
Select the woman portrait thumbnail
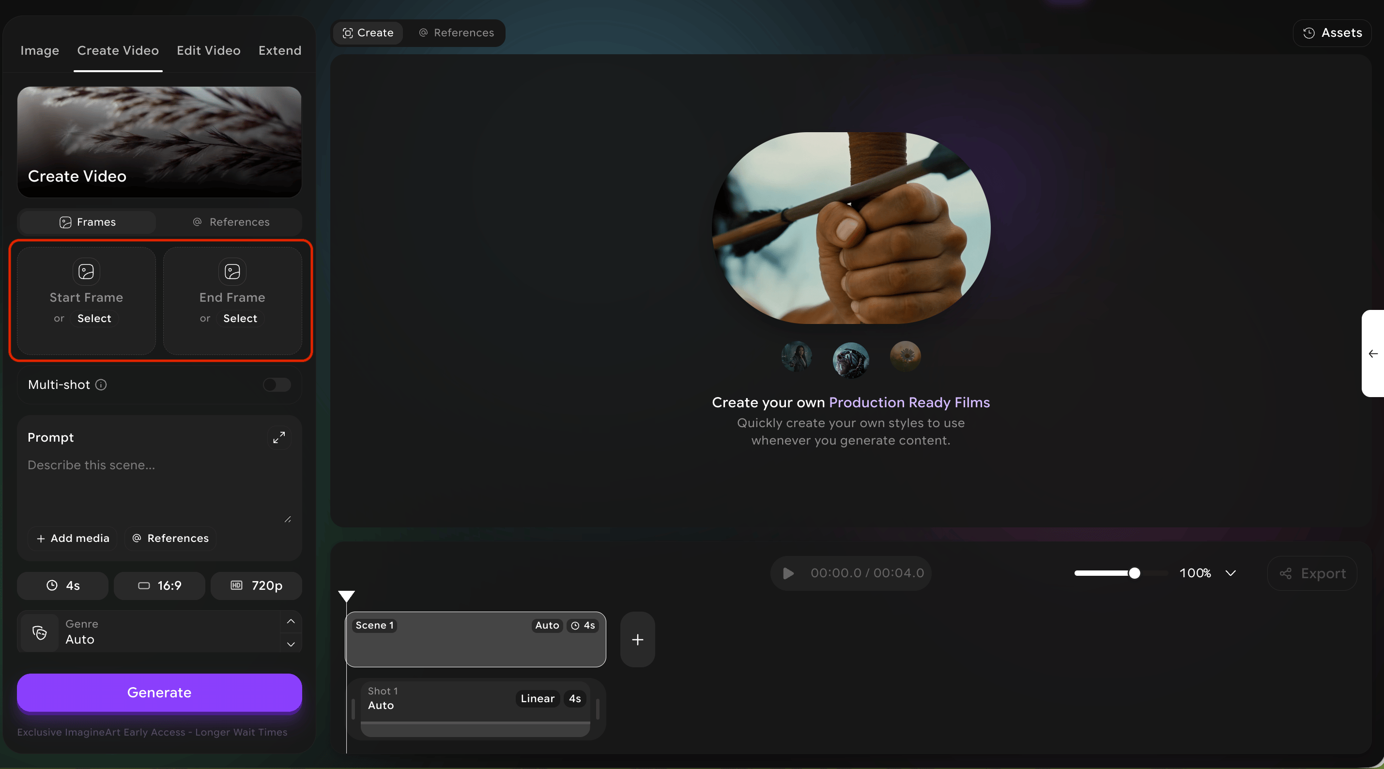(x=796, y=356)
